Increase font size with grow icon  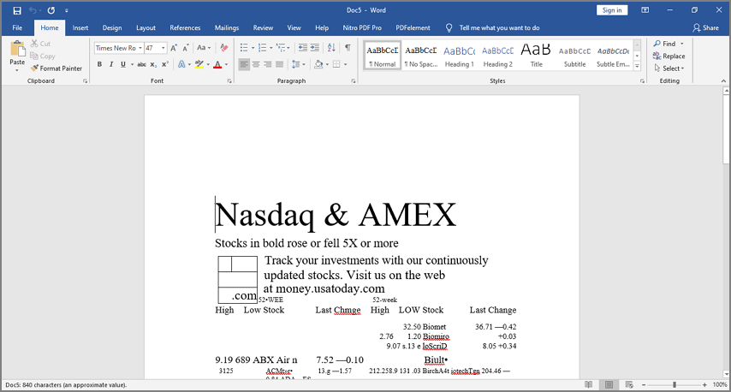pos(174,48)
